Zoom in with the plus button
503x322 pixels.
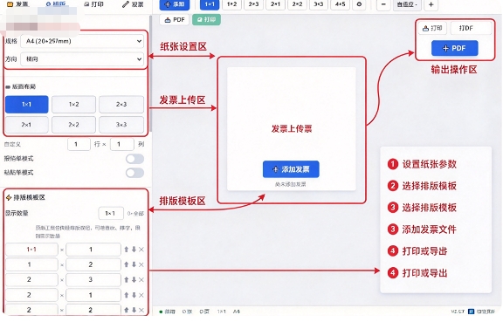tap(431, 4)
